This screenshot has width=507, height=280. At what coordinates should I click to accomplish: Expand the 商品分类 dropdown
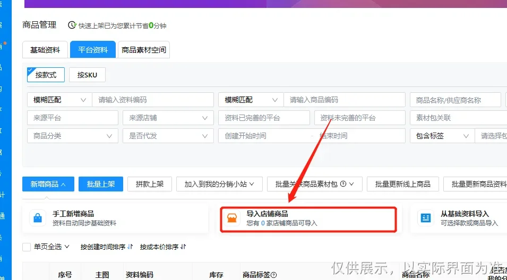[x=72, y=136]
